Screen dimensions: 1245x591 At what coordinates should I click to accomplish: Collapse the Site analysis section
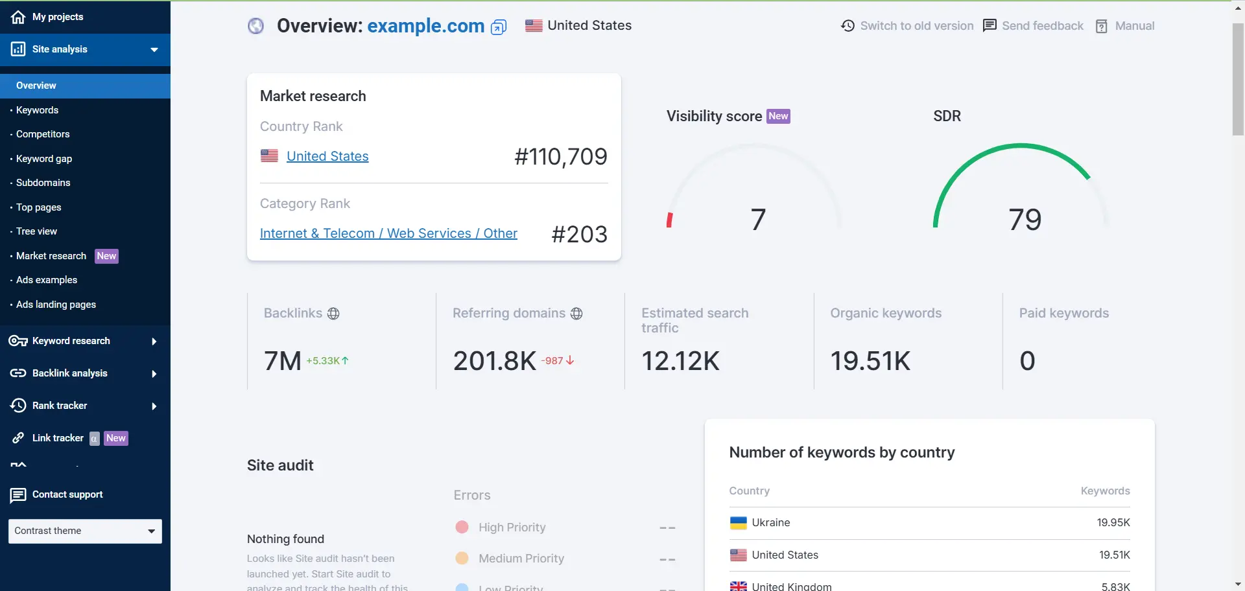point(154,49)
